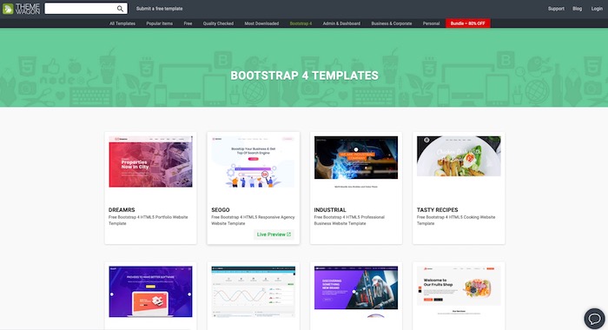
Task: Click the DREAMRS title
Action: coord(122,210)
